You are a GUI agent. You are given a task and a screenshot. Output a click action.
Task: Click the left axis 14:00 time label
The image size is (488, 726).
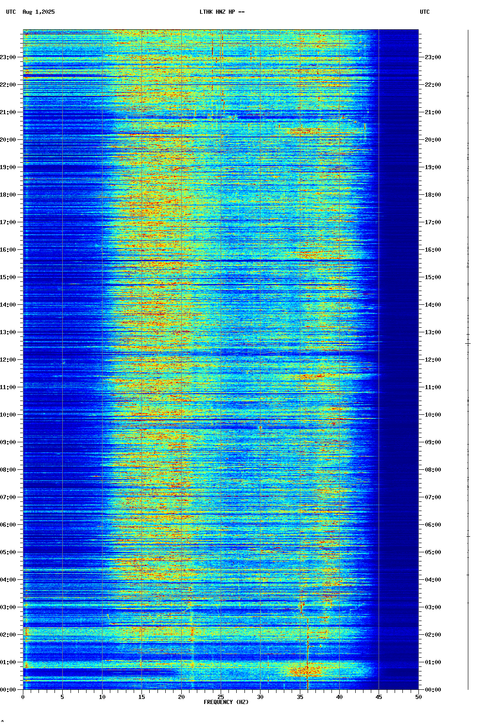pos(8,305)
